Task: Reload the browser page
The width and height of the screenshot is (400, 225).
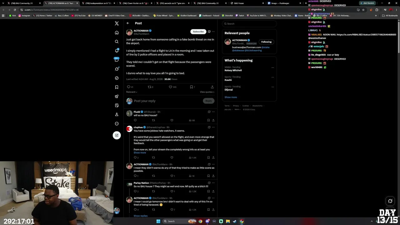Action: point(15,10)
